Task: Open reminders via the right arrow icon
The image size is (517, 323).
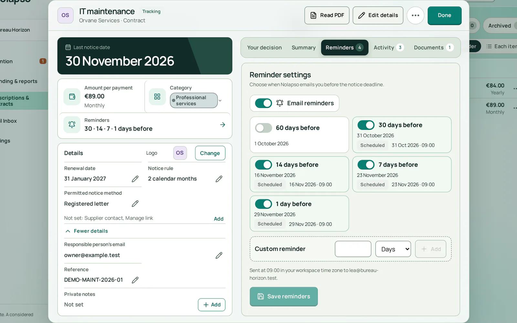Action: point(223,125)
